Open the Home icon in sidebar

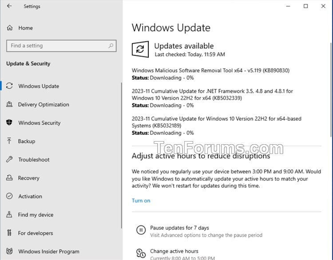10,28
